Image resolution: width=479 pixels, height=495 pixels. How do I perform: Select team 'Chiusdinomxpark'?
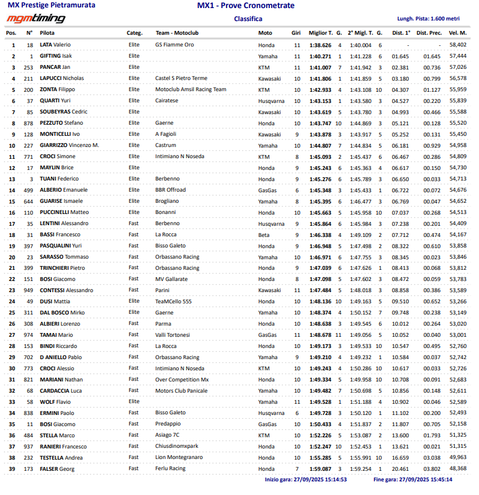tap(177, 446)
